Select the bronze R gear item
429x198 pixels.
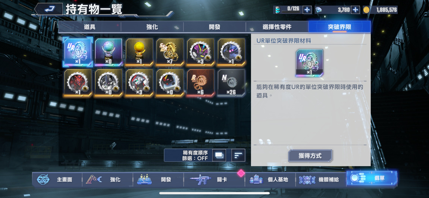[x=201, y=82]
